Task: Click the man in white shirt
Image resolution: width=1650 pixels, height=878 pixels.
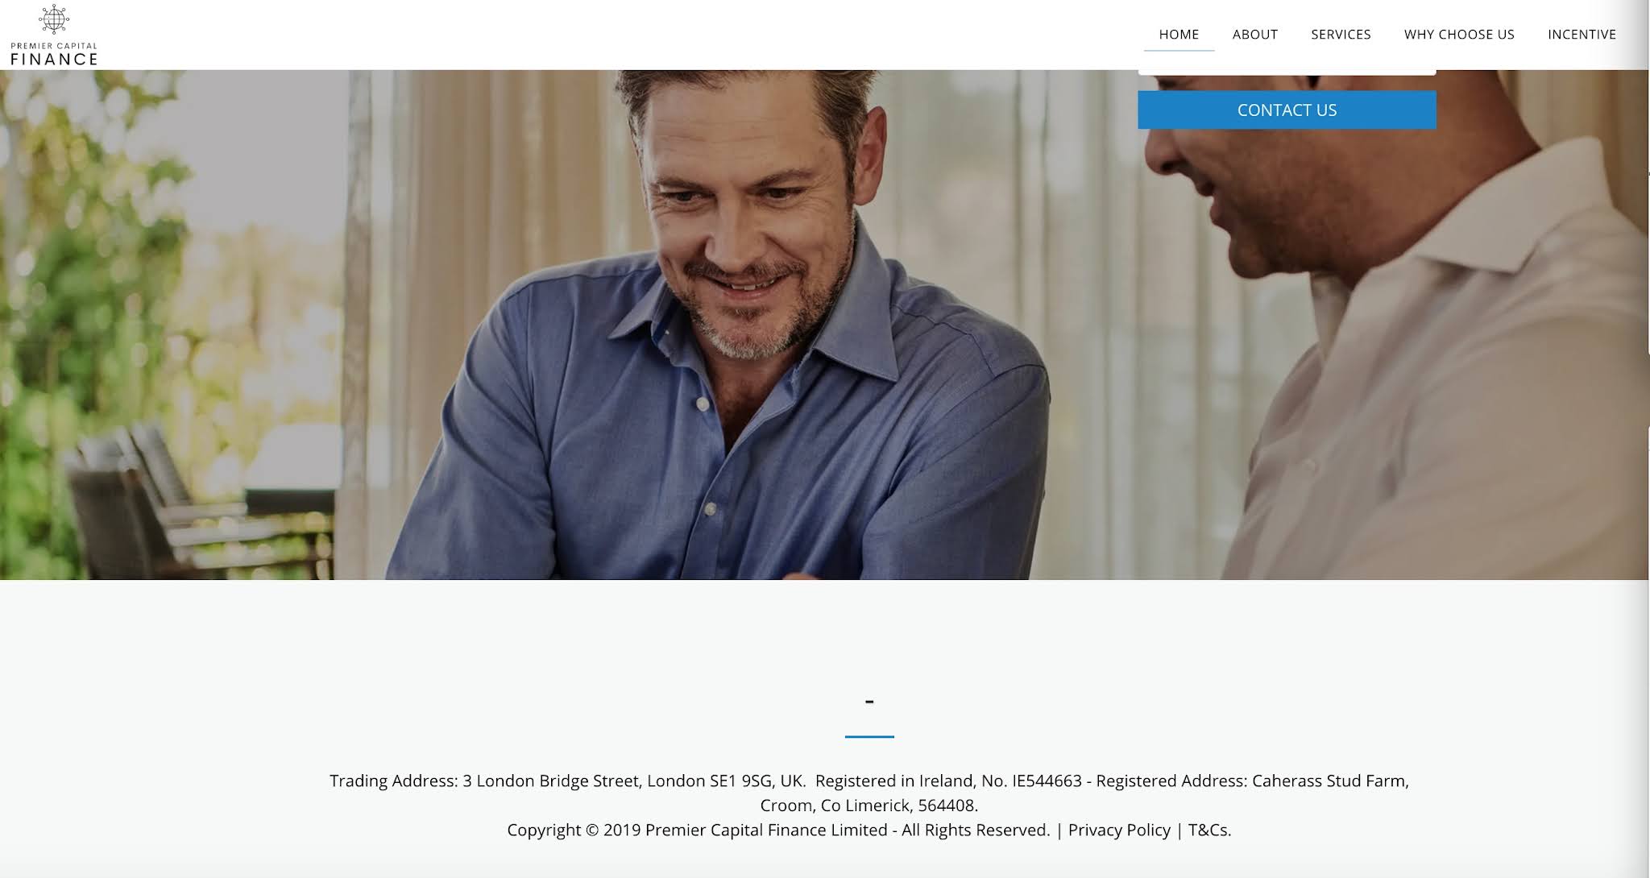Action: pyautogui.click(x=1394, y=338)
